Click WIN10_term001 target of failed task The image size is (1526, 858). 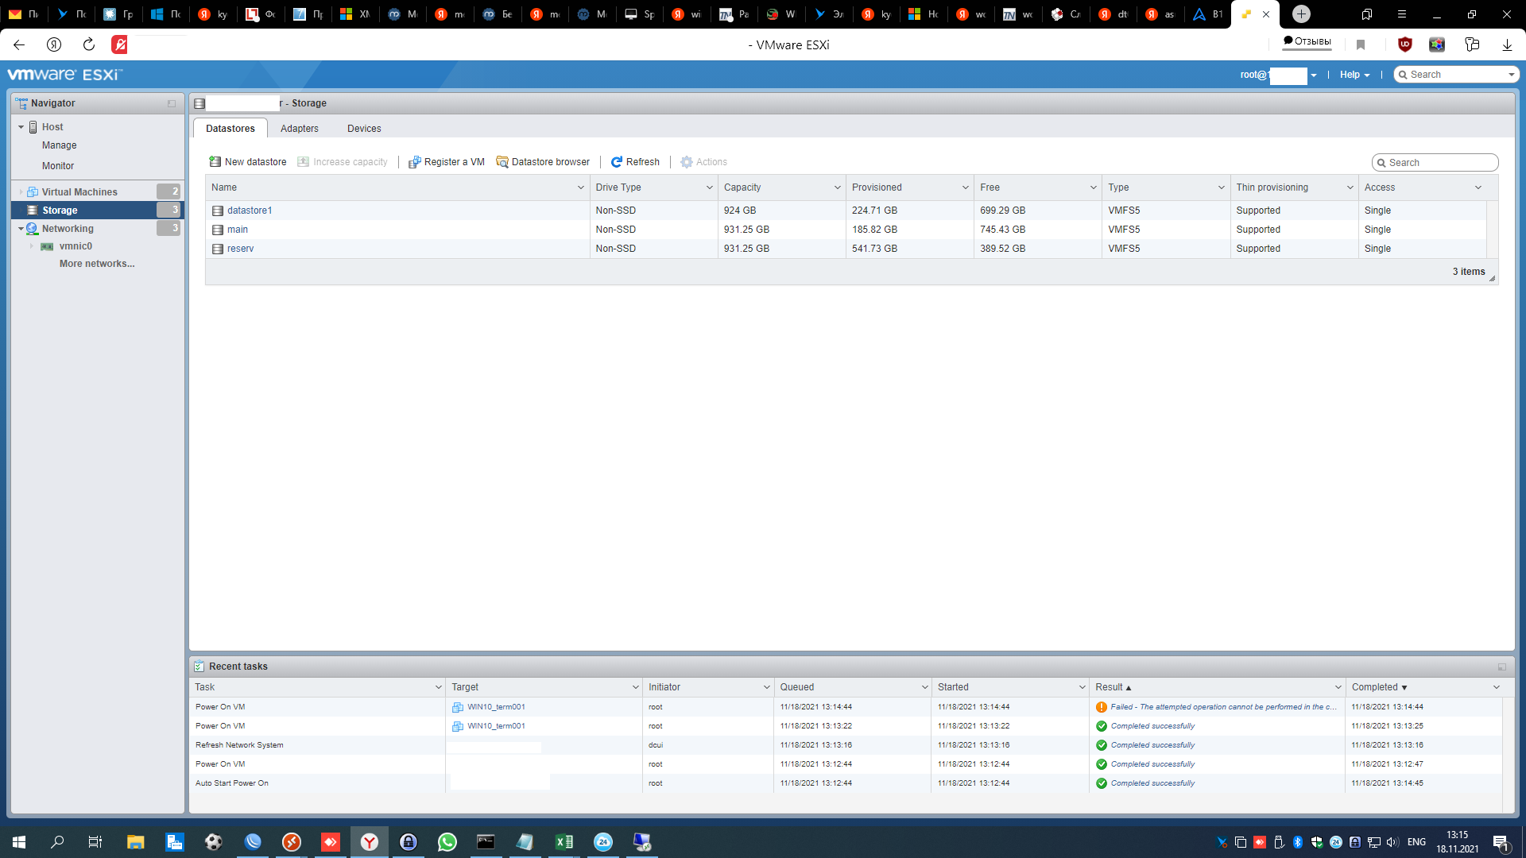point(496,707)
